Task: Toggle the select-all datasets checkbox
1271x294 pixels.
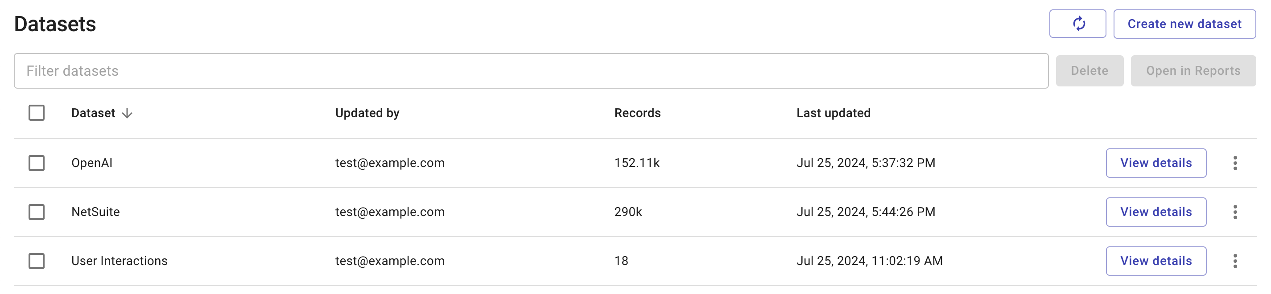Action: 37,113
